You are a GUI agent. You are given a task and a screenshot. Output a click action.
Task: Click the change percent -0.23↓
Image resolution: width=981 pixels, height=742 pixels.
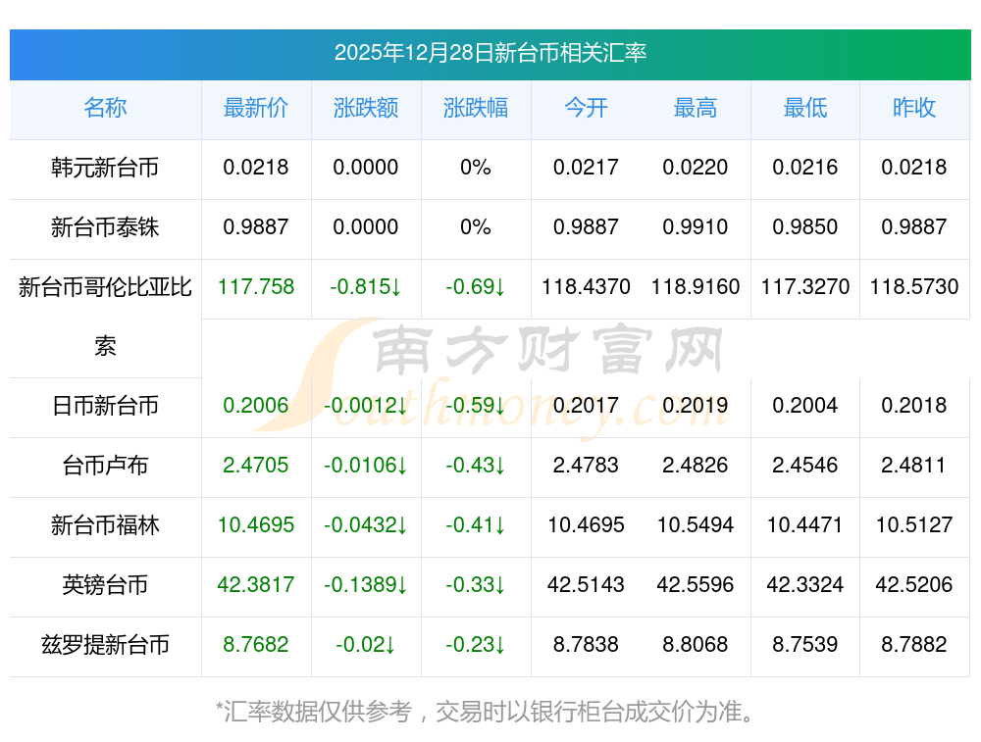[476, 645]
